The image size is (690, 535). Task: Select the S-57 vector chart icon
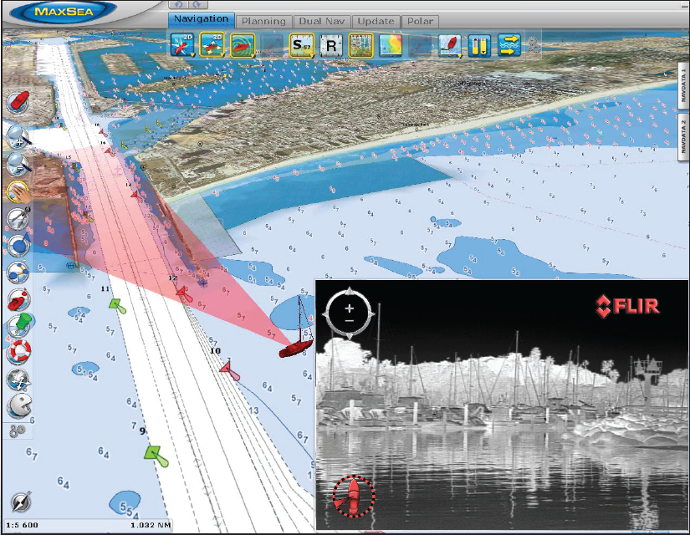click(x=301, y=45)
